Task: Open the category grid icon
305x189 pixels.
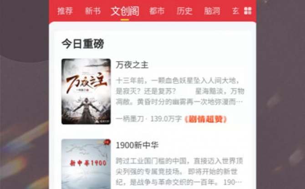Action: [248, 11]
